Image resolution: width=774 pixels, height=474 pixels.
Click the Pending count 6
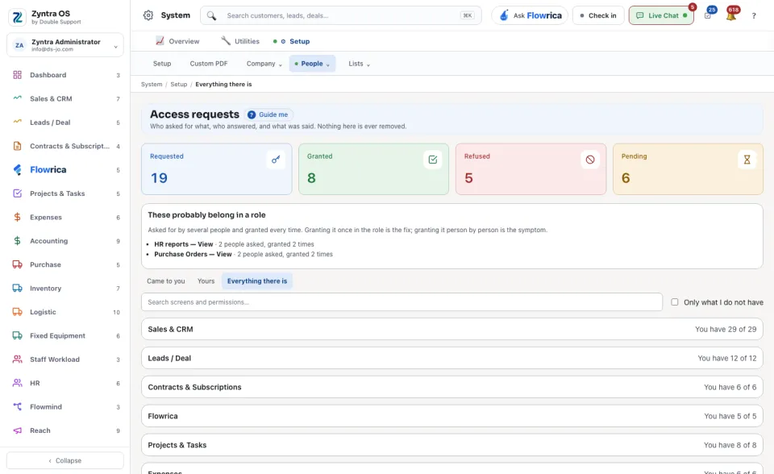pyautogui.click(x=626, y=177)
